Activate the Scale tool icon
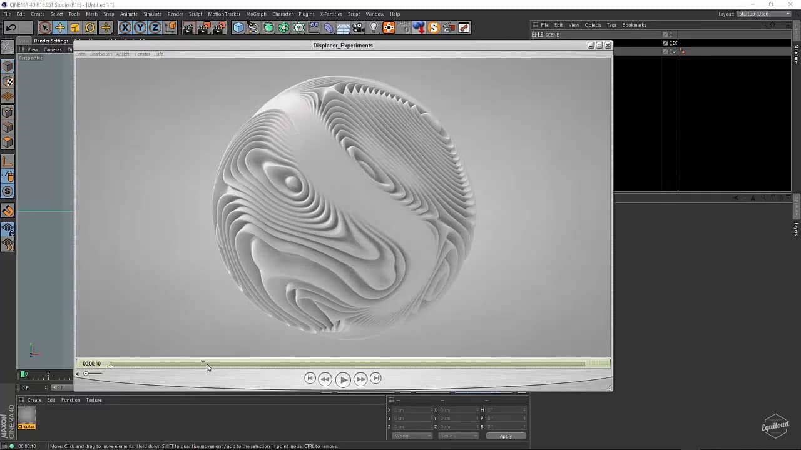 click(x=75, y=27)
